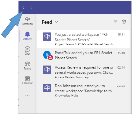Open notification settings gear
132x115 pixels.
click(x=124, y=22)
